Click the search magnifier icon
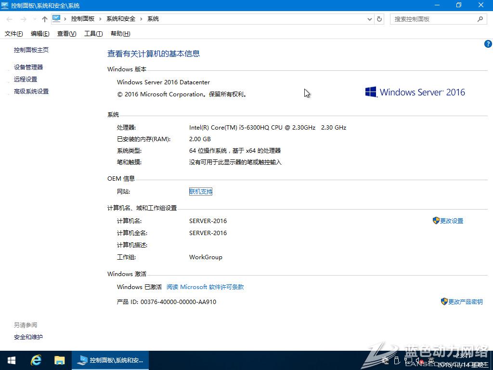This screenshot has width=493, height=370. [x=480, y=19]
